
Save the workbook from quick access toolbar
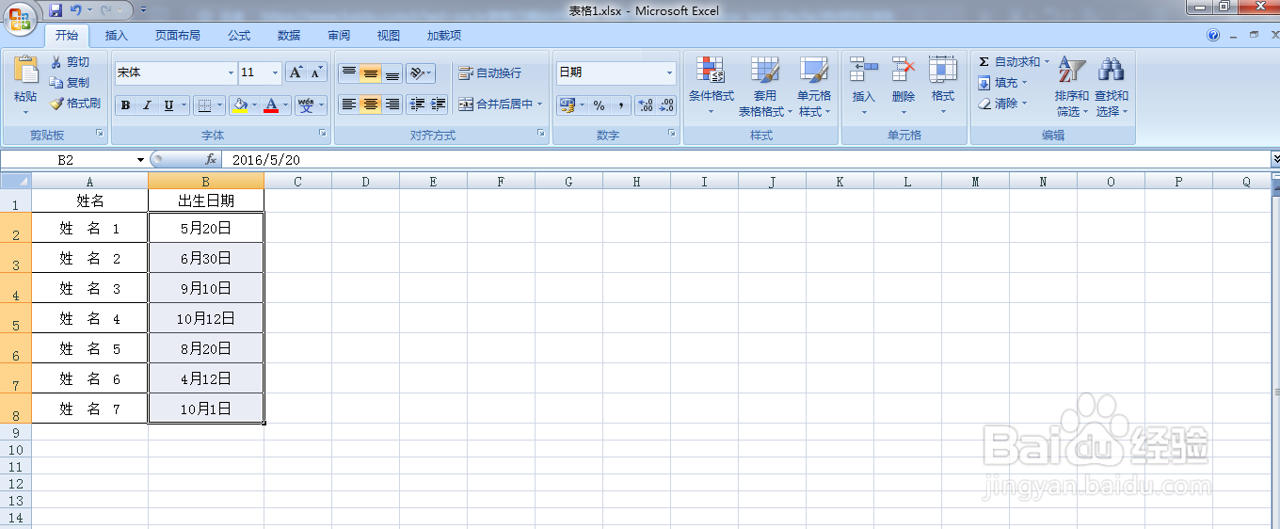click(x=56, y=10)
